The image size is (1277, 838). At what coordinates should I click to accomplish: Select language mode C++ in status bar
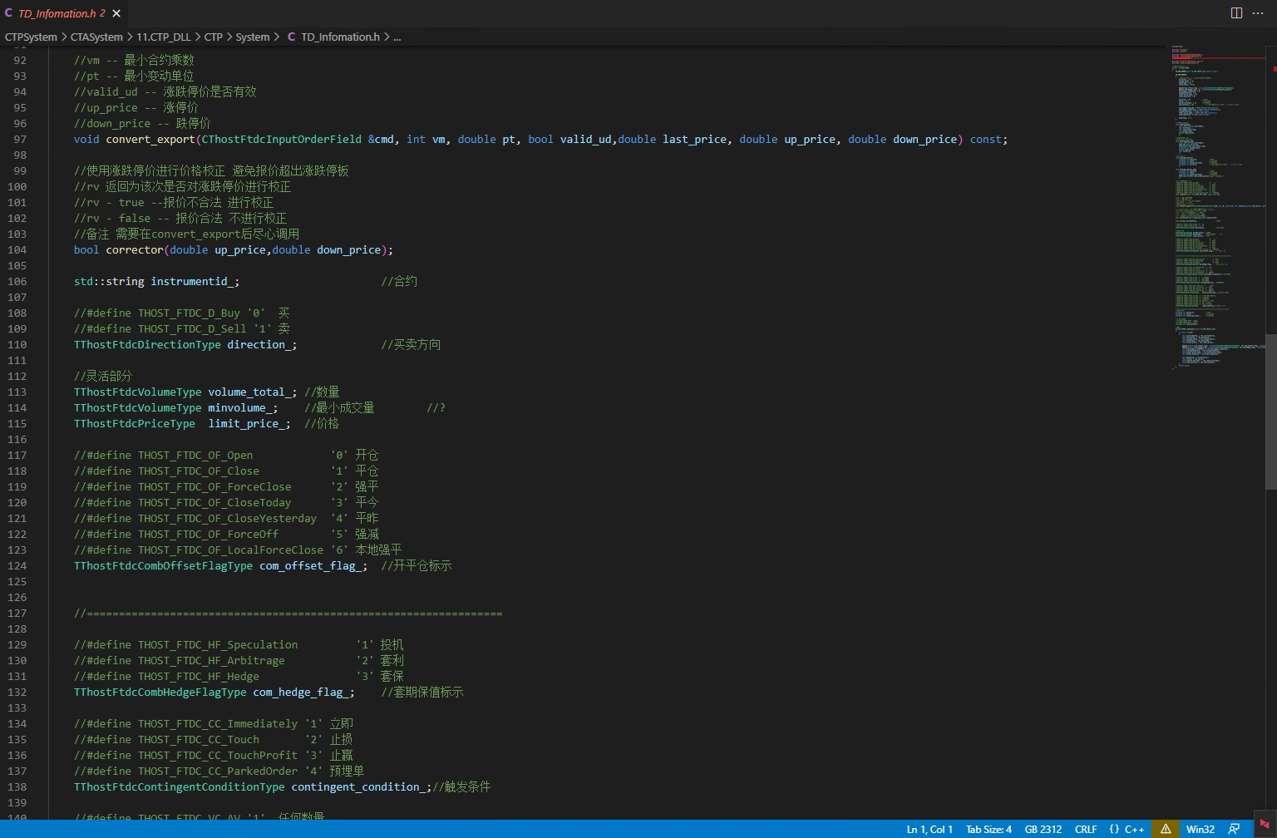(1134, 829)
